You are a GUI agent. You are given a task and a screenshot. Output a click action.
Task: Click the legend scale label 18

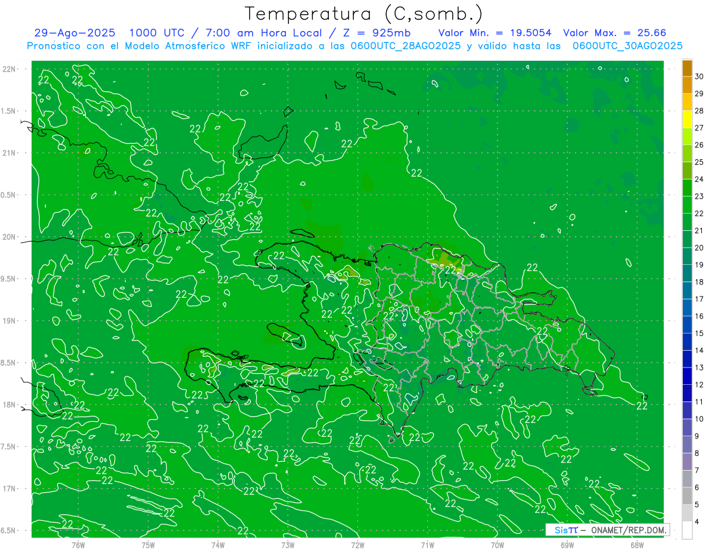click(700, 282)
